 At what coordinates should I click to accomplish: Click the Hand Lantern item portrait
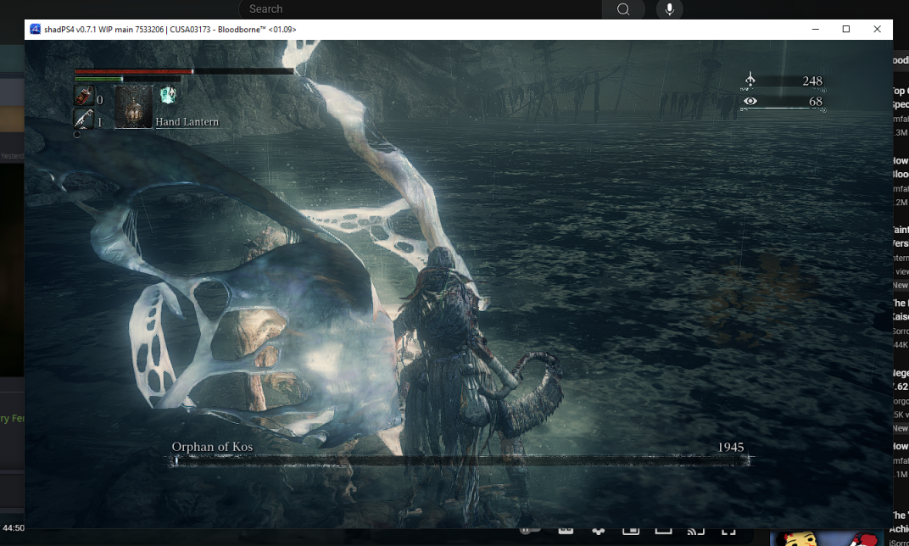pos(133,107)
